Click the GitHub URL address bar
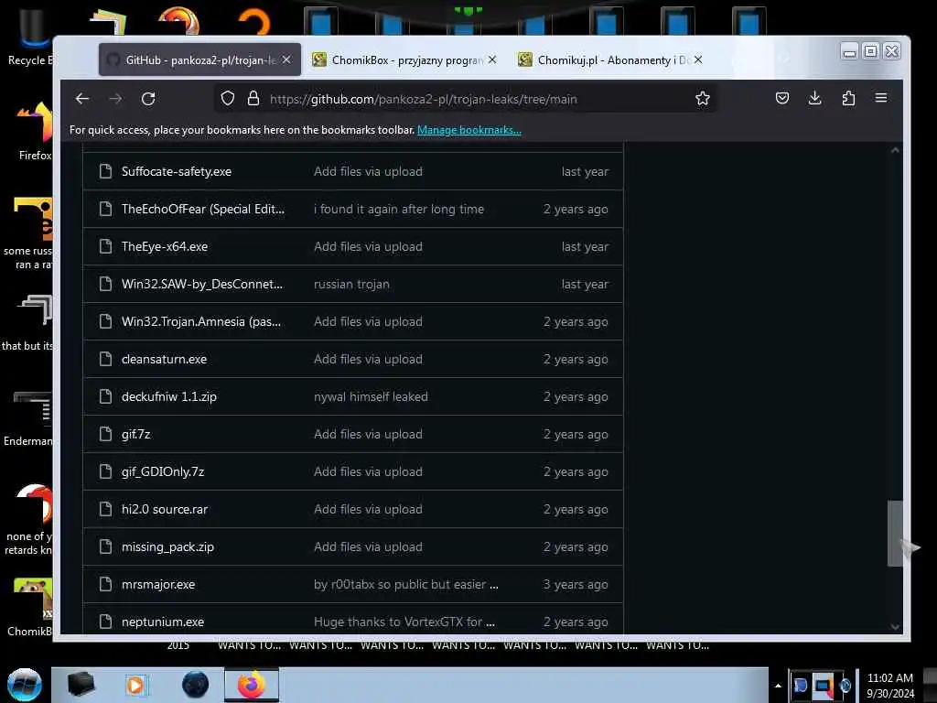The width and height of the screenshot is (937, 703). point(466,99)
